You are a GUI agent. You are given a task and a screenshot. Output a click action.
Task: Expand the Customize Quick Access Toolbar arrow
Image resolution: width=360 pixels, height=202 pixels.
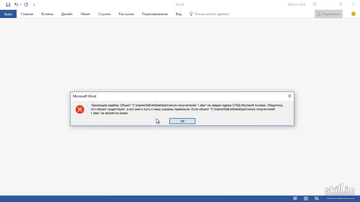pyautogui.click(x=34, y=5)
